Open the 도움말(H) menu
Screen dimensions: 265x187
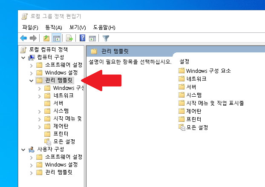(x=104, y=27)
